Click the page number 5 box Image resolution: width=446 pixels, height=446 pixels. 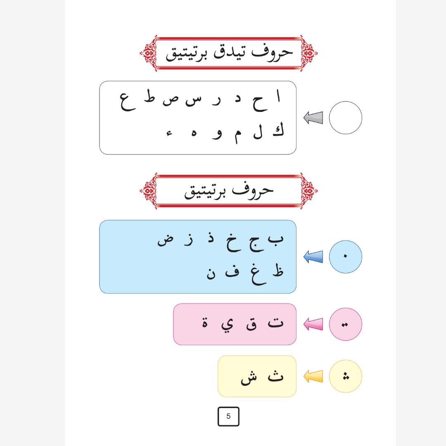click(x=228, y=416)
